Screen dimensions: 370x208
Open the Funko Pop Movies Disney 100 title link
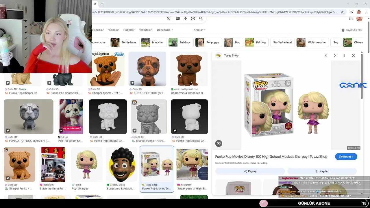tap(271, 157)
